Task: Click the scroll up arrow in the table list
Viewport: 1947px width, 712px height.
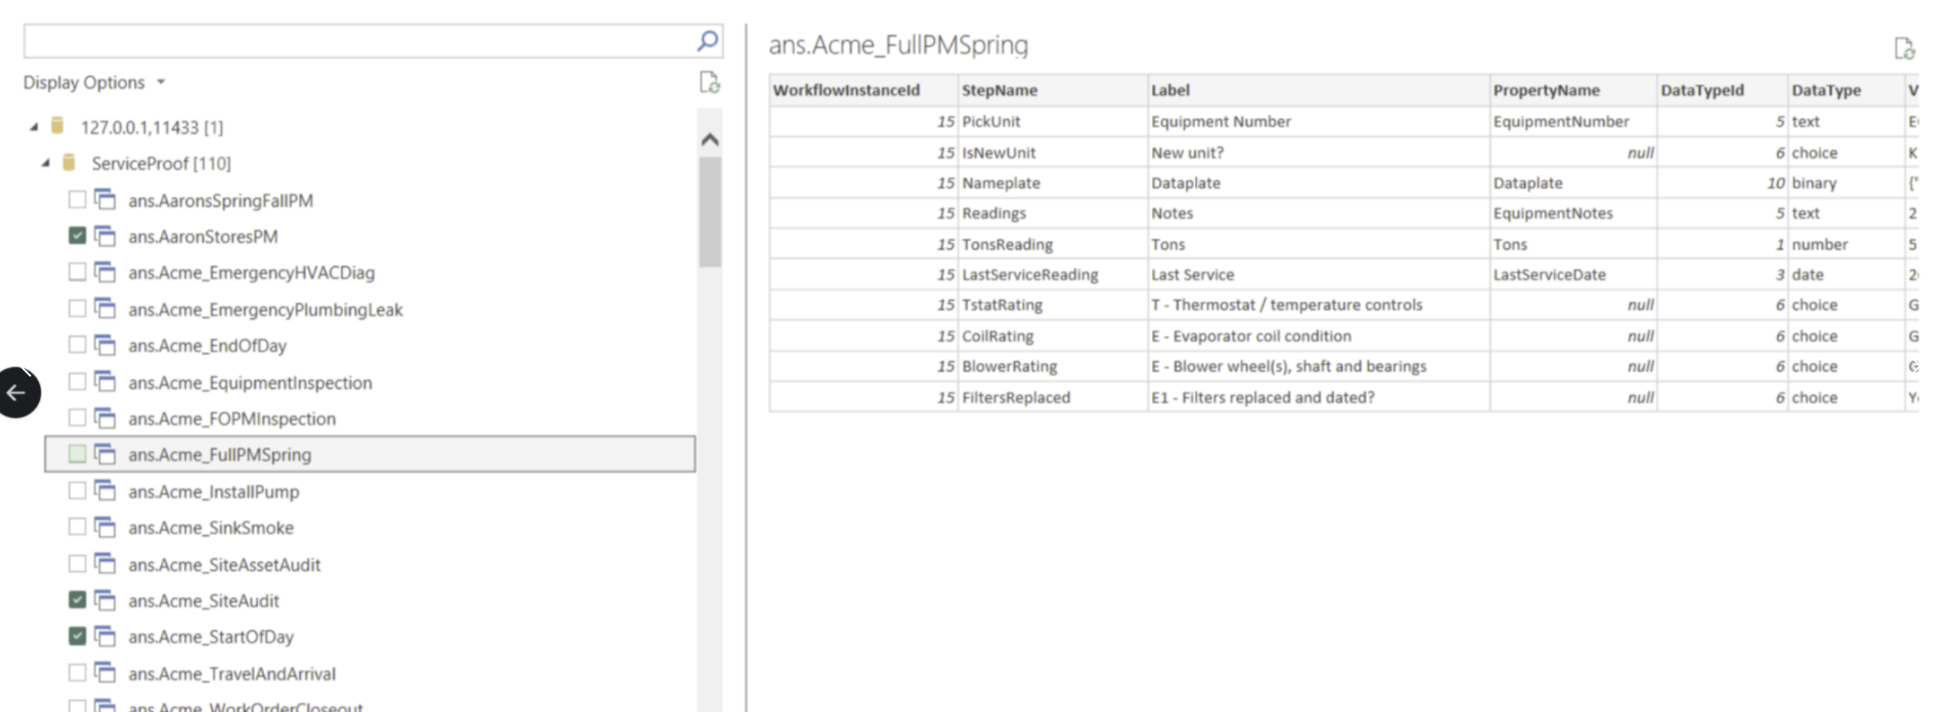Action: point(709,139)
